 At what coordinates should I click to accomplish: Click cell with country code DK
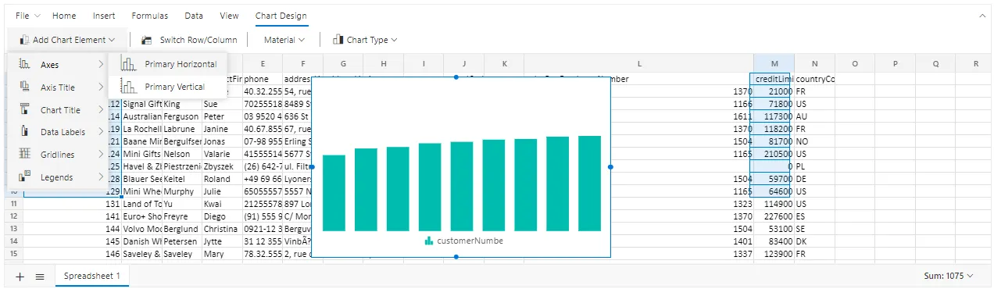point(814,241)
